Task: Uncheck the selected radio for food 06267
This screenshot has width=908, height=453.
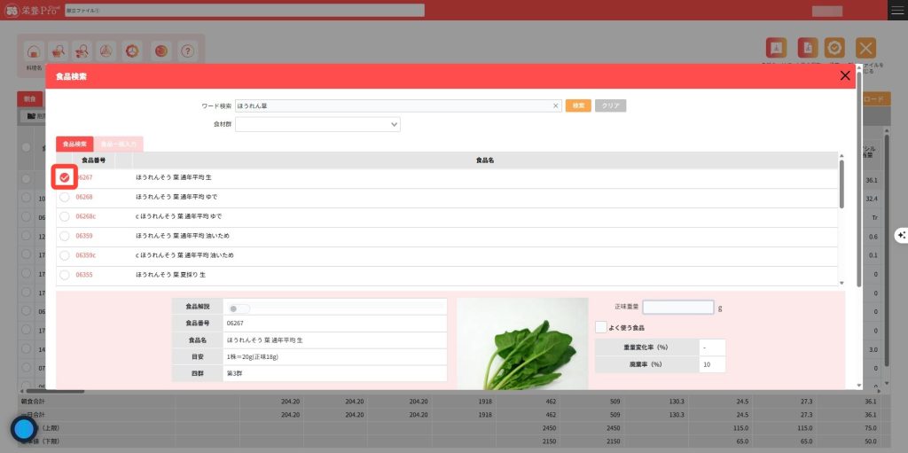Action: (x=64, y=177)
